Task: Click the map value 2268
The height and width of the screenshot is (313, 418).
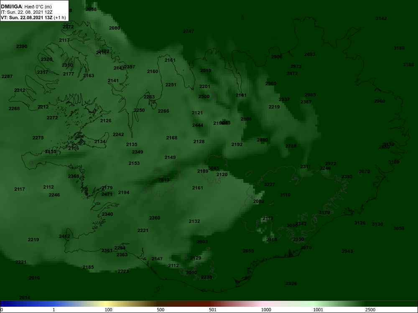Action: [x=14, y=109]
